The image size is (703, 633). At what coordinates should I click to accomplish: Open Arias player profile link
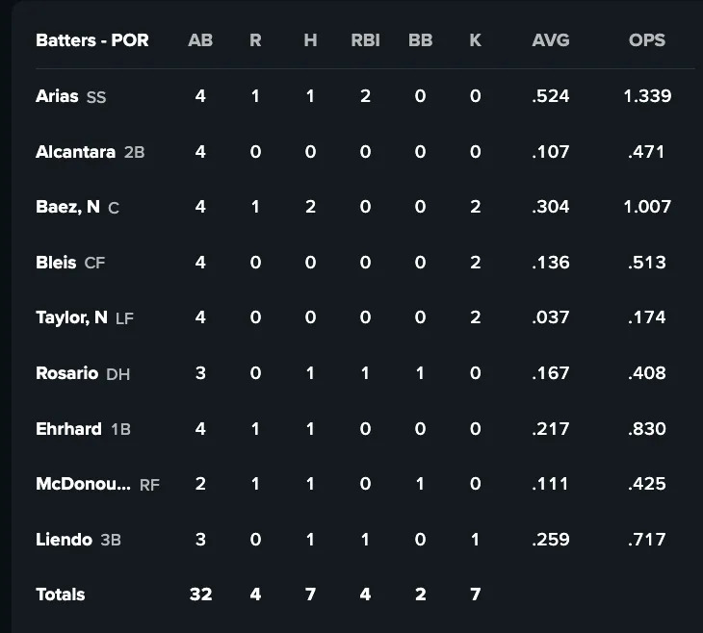57,96
